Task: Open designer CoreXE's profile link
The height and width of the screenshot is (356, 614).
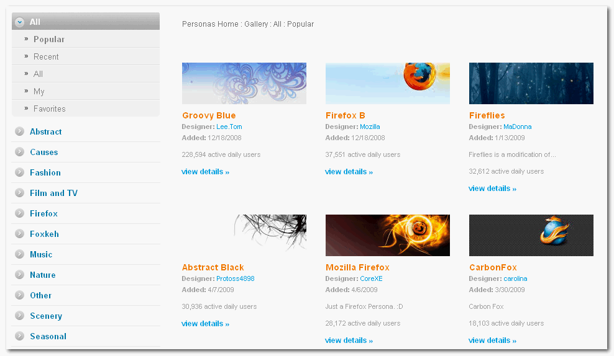Action: pyautogui.click(x=371, y=279)
